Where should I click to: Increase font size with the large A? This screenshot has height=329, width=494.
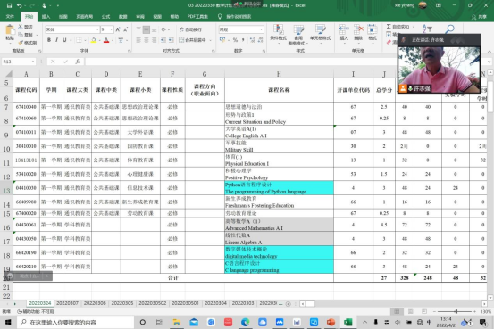(x=118, y=29)
